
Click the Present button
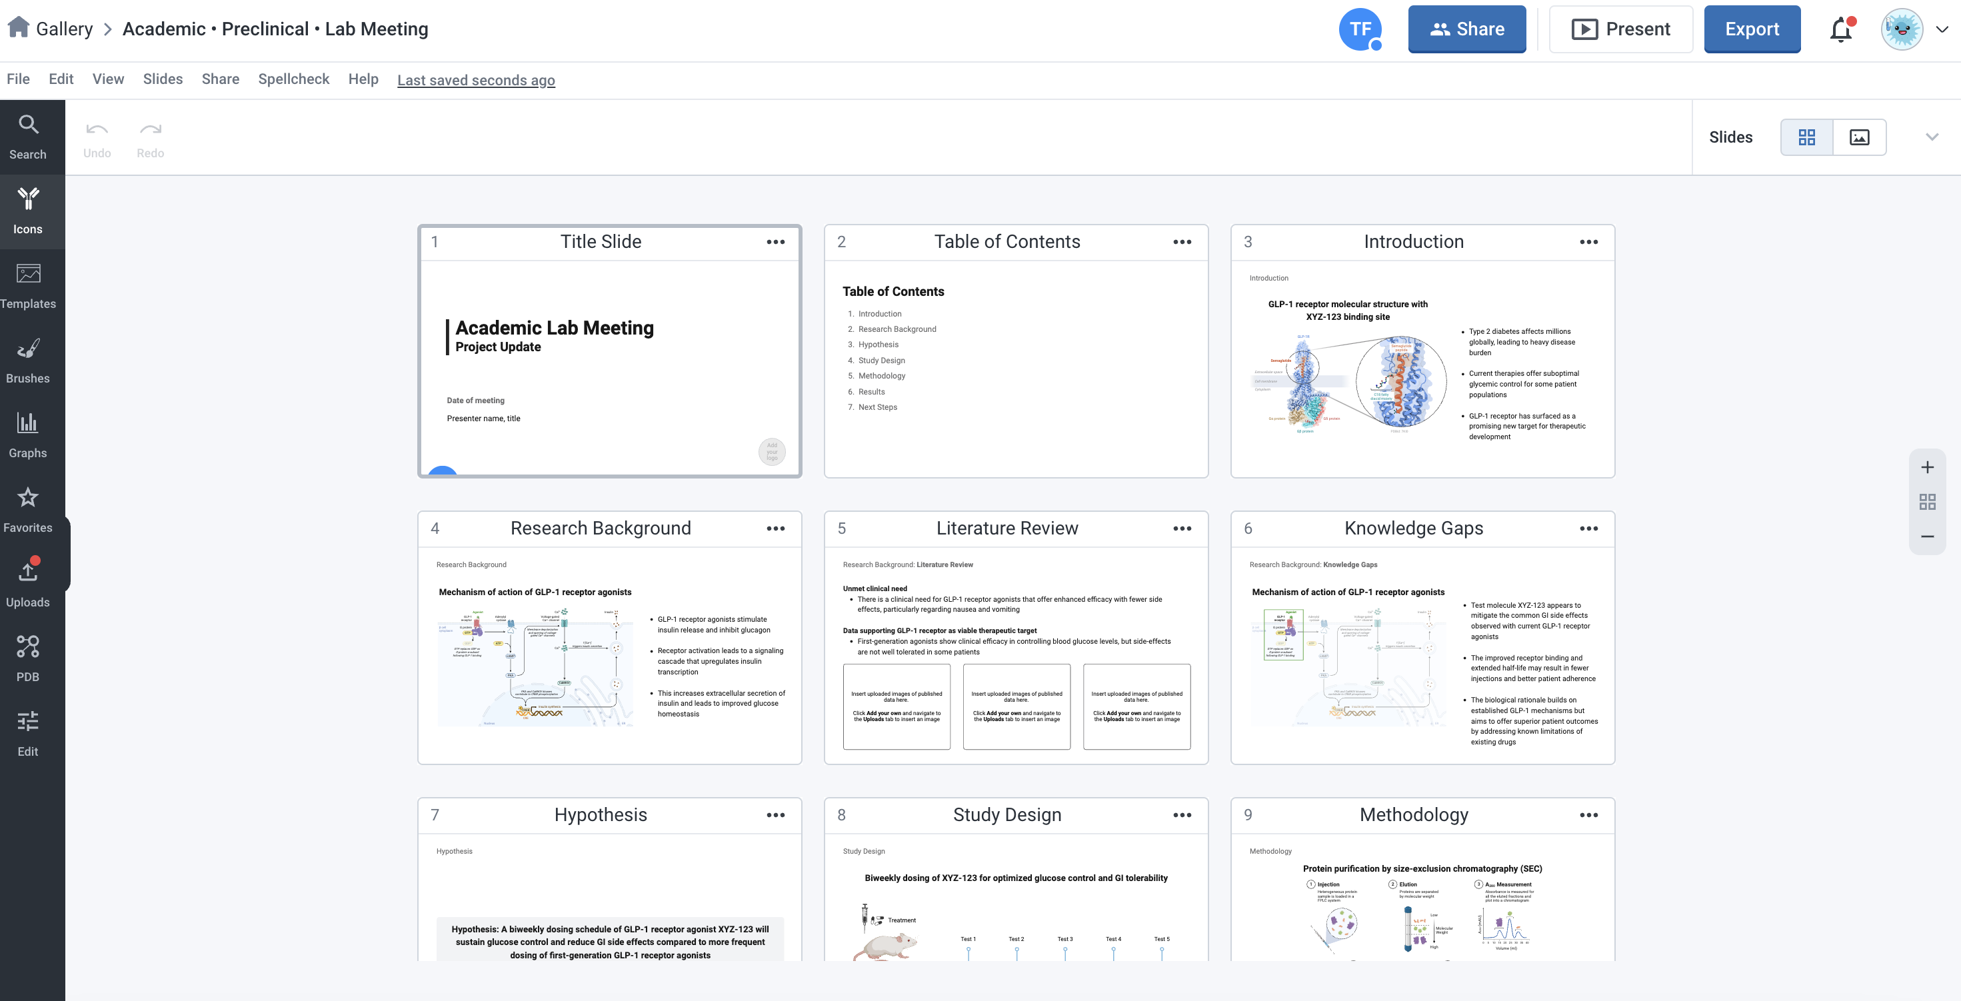[1620, 30]
